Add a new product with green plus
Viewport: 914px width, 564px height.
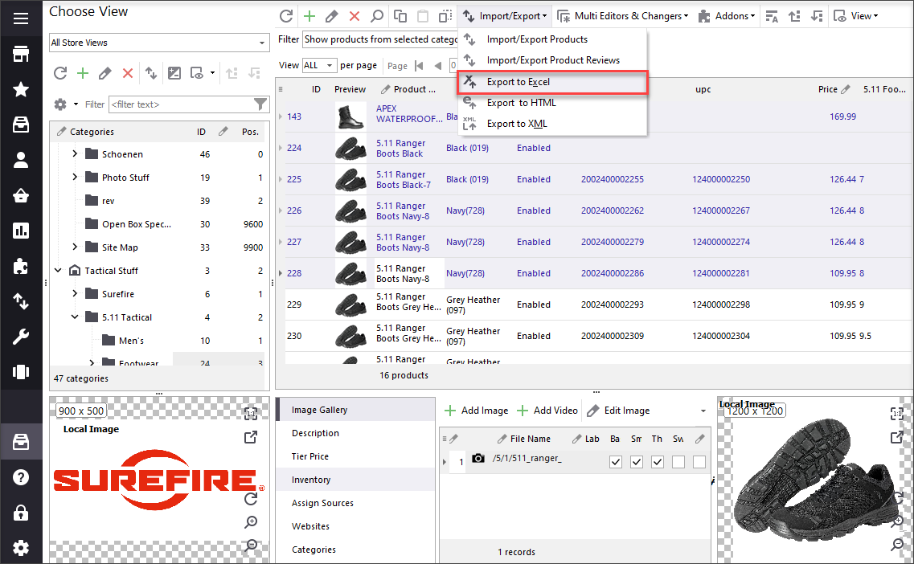pos(309,16)
